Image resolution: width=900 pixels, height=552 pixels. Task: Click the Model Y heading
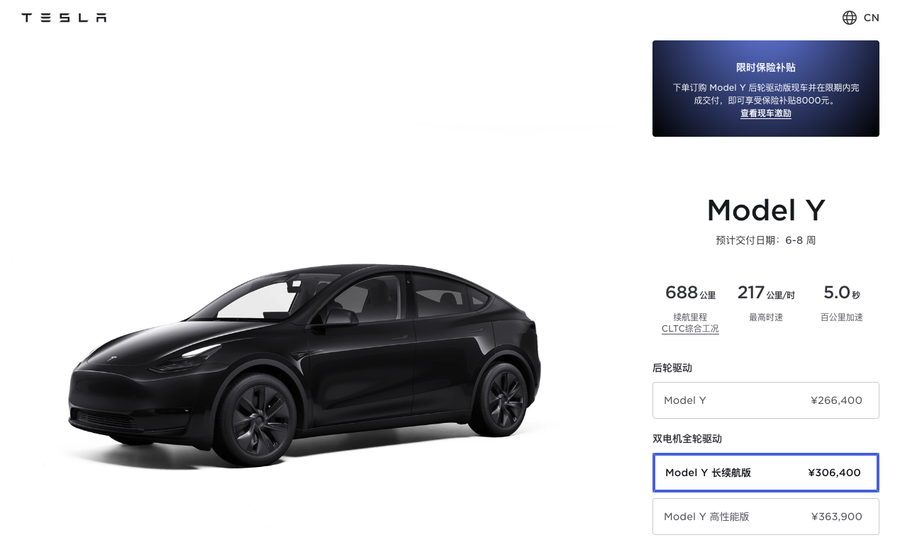[x=766, y=210]
